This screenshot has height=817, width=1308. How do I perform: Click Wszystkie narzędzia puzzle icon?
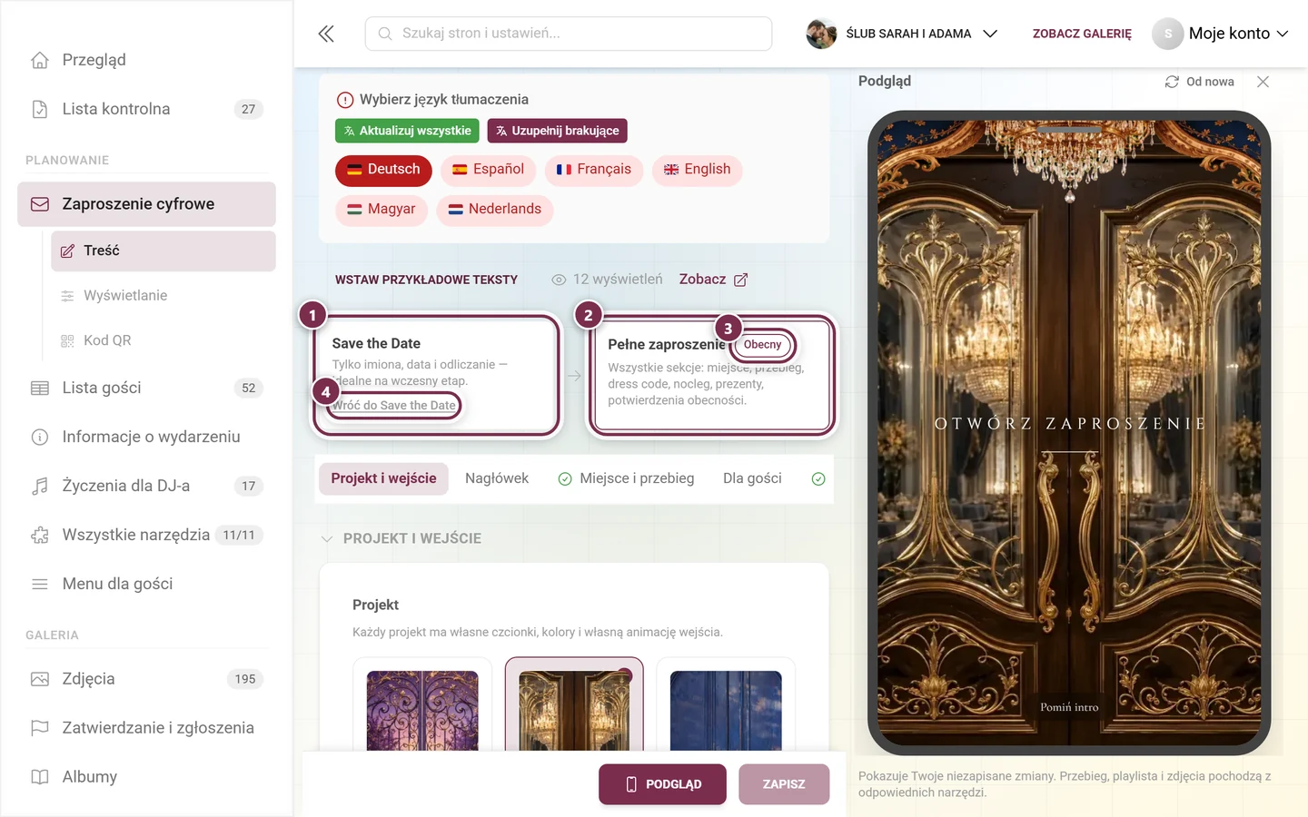[40, 535]
